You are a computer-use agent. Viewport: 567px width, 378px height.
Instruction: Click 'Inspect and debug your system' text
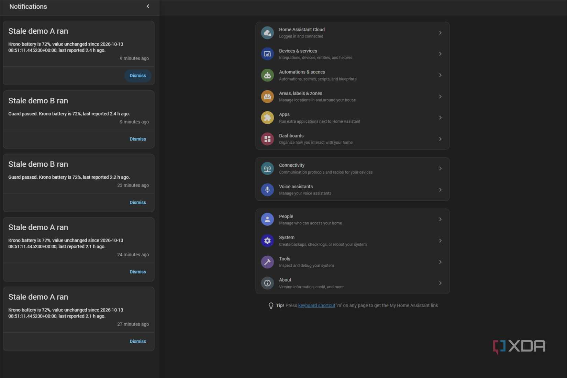click(306, 266)
